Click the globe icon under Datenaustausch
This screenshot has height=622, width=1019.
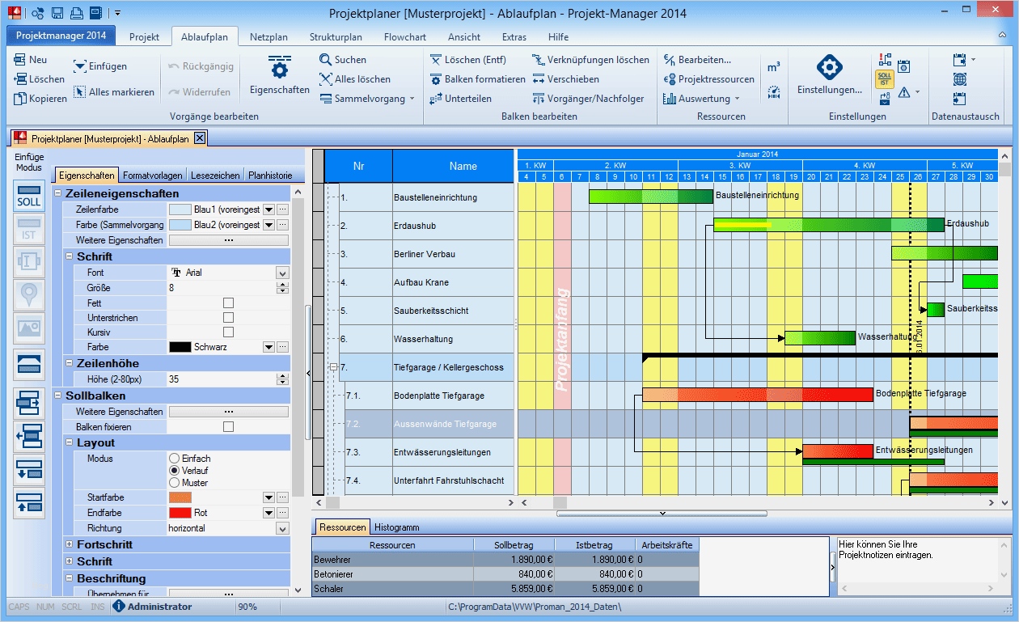pos(962,78)
